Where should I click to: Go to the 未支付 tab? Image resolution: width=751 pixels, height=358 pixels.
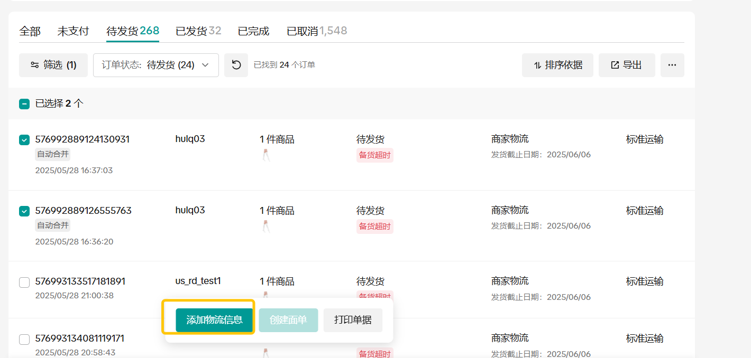point(73,31)
